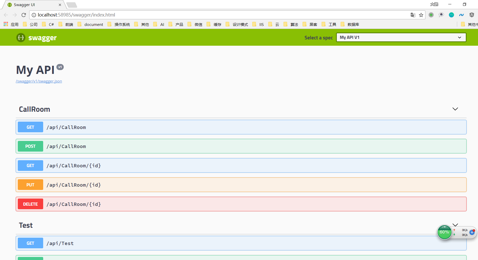478x260 pixels.
Task: Click the grey hexagon A extension icon
Action: point(472,15)
